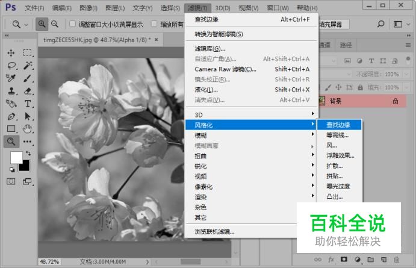Screen dimensions: 416x268
Task: Check 'Resize windows to fit' option
Action: point(72,24)
